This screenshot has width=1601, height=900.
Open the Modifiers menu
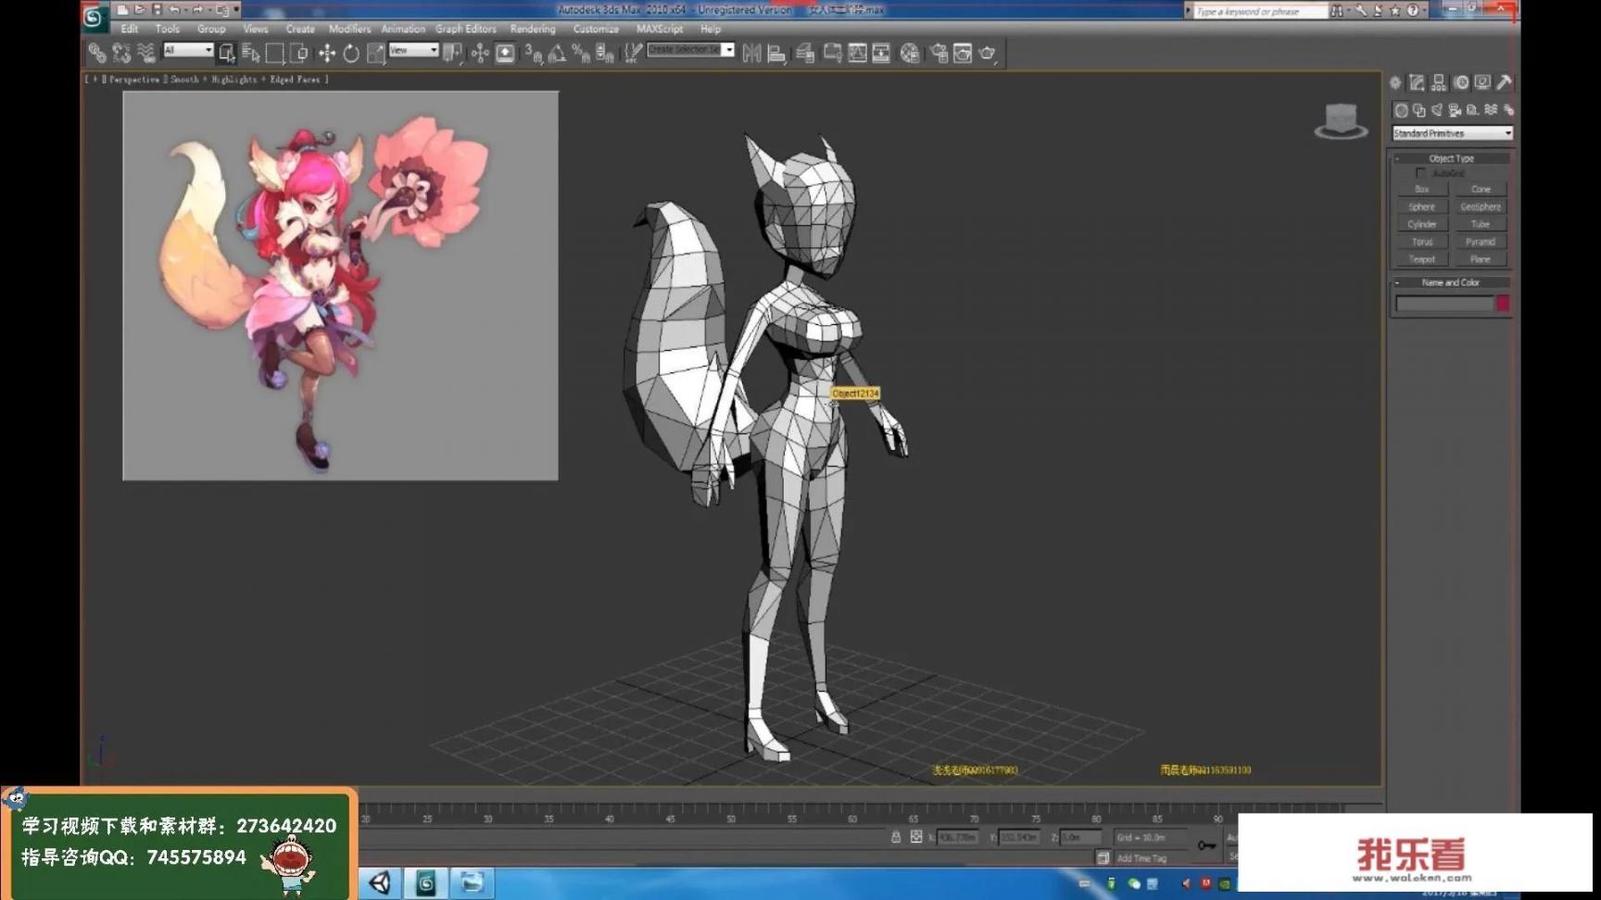(349, 29)
